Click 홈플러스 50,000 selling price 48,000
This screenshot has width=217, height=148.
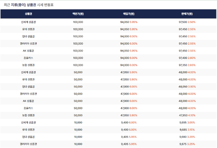[x=183, y=108]
